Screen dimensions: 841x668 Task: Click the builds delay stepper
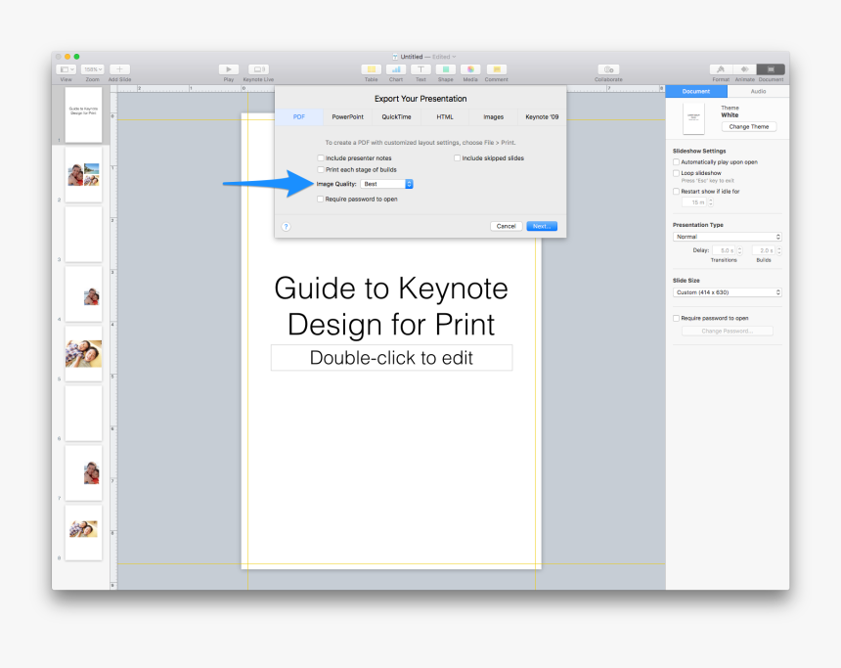[x=779, y=250]
